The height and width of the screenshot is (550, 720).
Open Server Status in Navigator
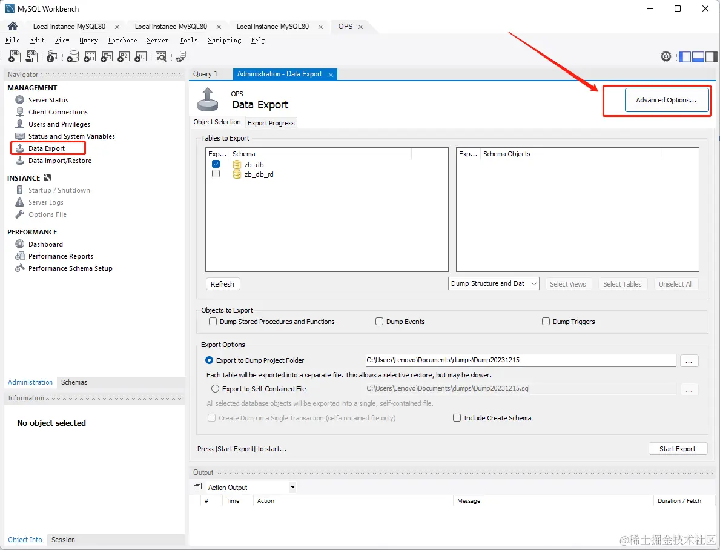(x=48, y=100)
